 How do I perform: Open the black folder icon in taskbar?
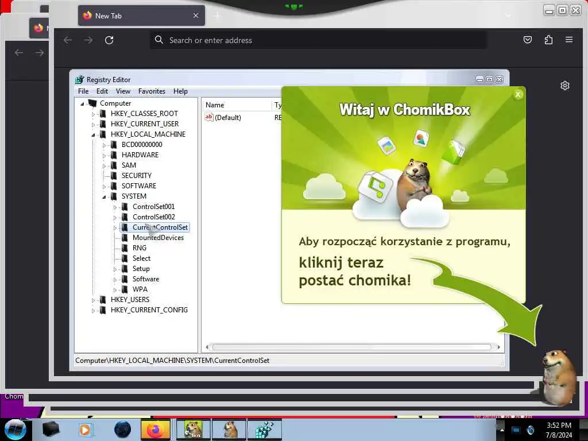(51, 430)
